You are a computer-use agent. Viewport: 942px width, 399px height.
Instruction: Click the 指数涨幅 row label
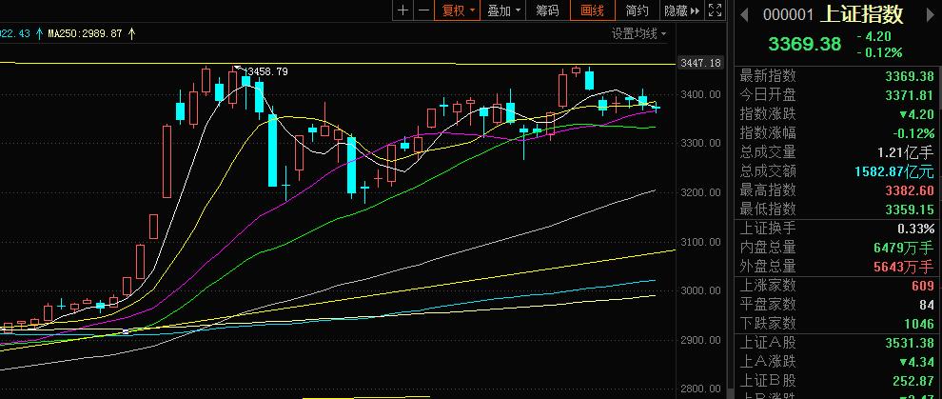pos(767,132)
